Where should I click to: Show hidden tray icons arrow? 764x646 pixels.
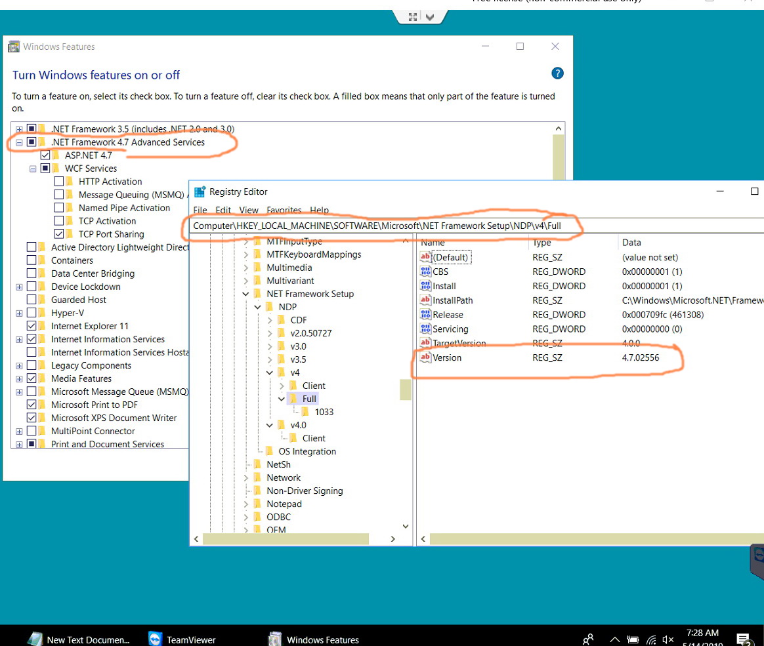pyautogui.click(x=615, y=639)
